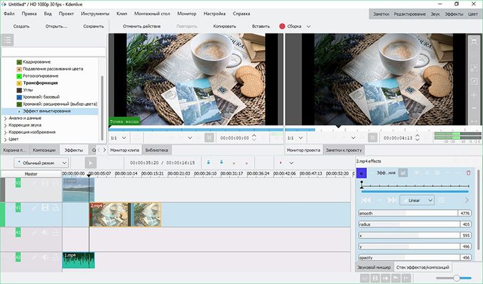
Task: Click the red Сборка record circle icon
Action: pos(282,26)
